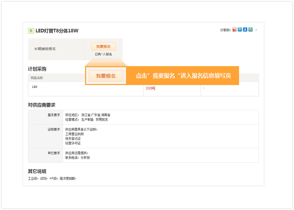
Task: Click the 已有1人报名 count text
Action: click(103, 54)
